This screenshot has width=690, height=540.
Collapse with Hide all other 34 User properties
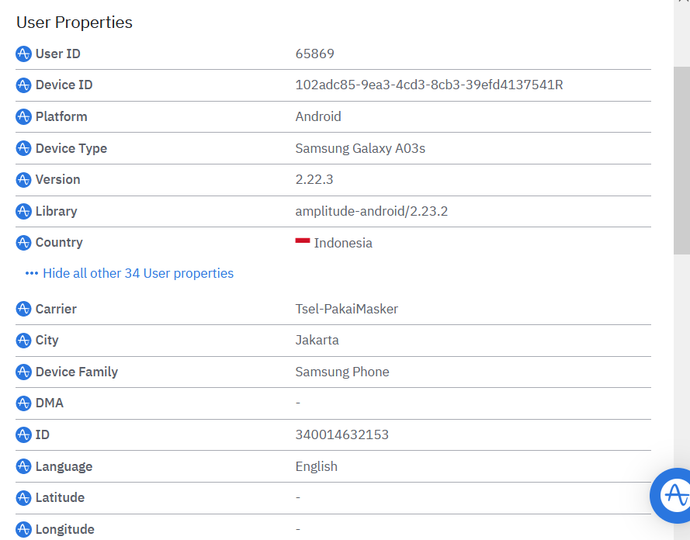(x=138, y=273)
